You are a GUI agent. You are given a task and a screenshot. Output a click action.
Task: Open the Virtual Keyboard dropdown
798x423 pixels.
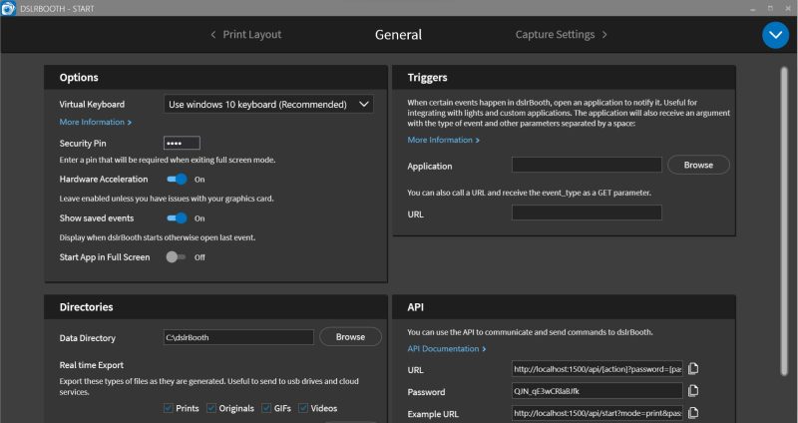[x=268, y=105]
